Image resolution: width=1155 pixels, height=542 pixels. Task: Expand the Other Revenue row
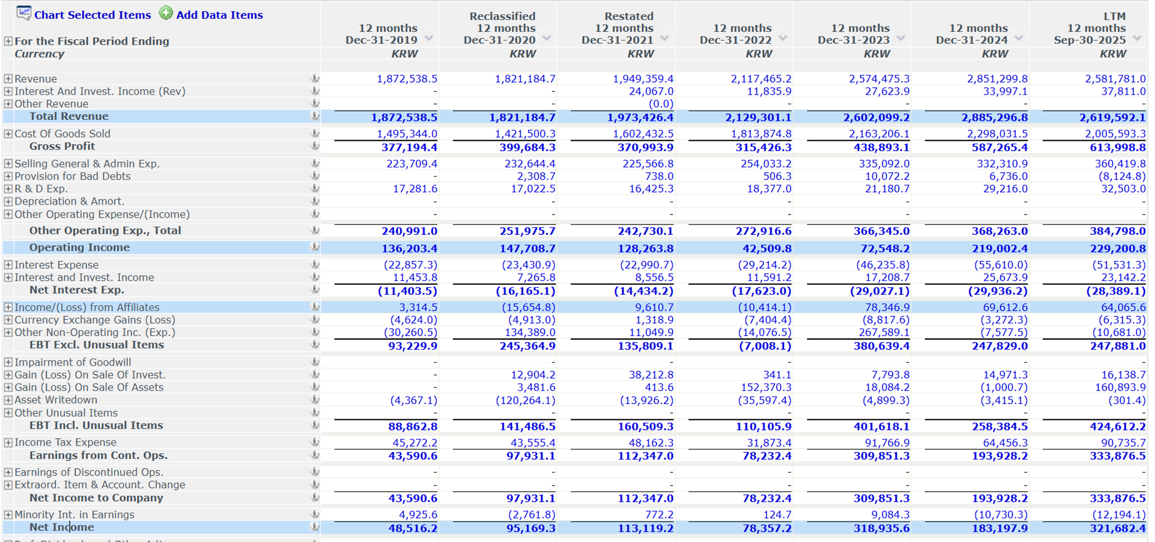coord(8,104)
